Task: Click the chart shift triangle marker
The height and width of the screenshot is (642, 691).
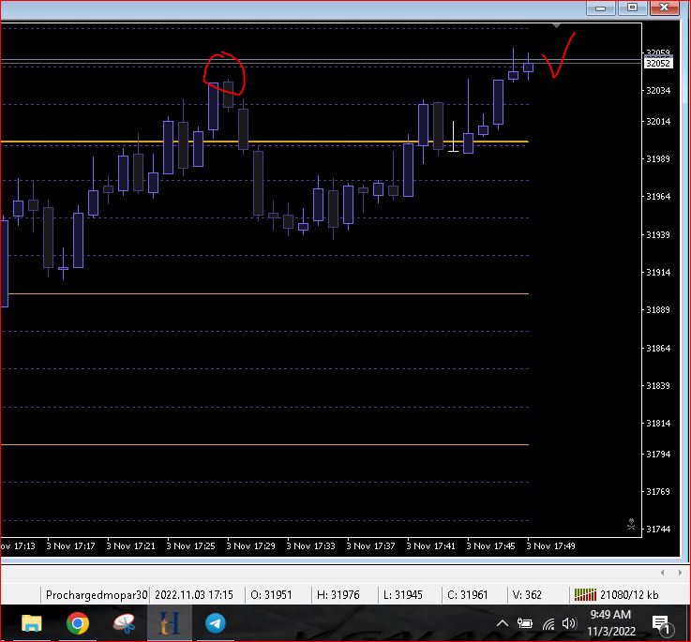Action: (557, 25)
